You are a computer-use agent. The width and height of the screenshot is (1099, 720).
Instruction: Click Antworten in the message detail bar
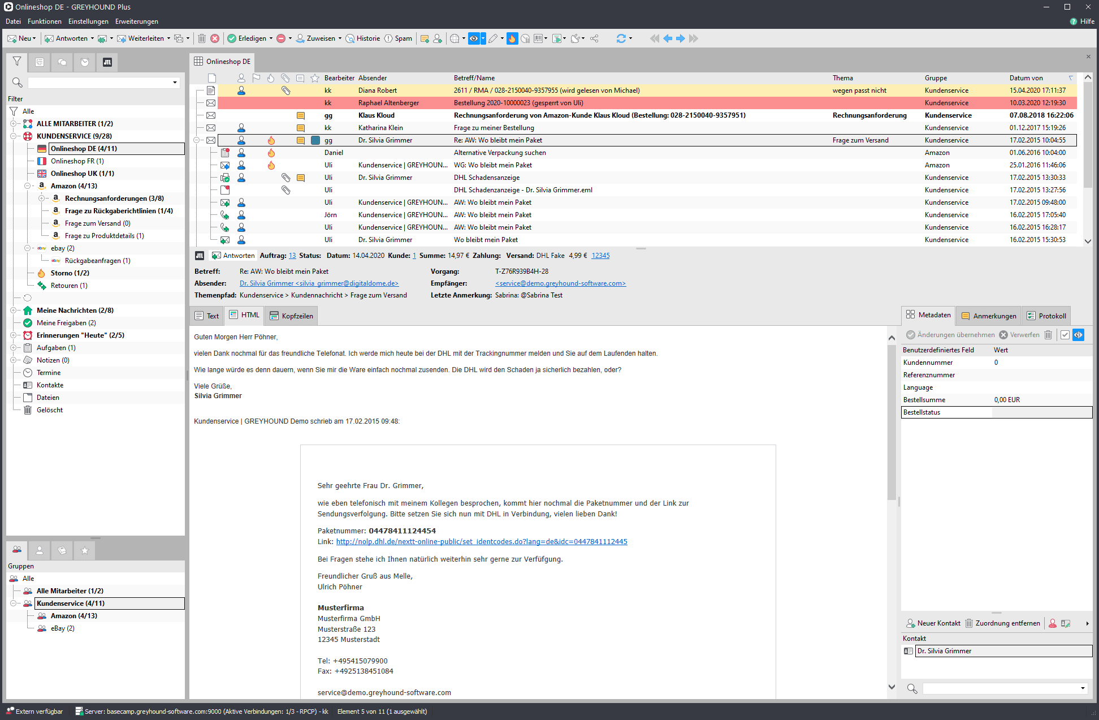(x=233, y=256)
